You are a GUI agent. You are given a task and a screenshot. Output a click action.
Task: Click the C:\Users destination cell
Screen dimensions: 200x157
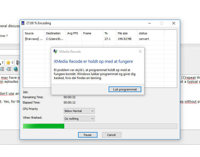click(55, 39)
